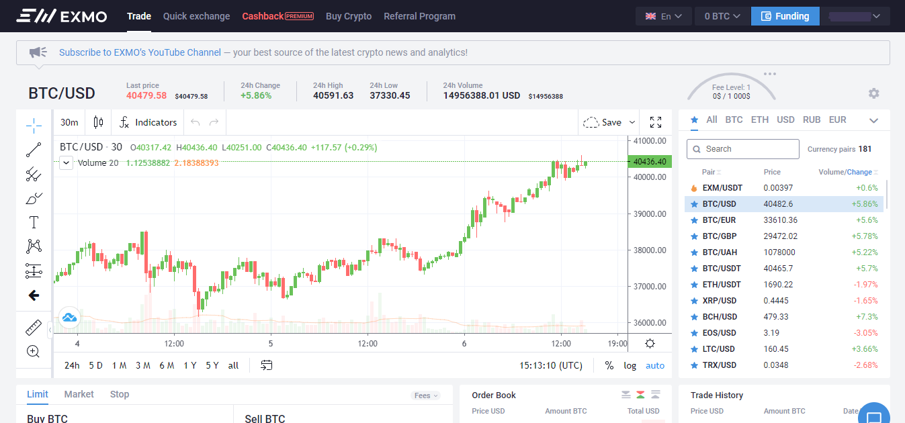Viewport: 905px width, 423px height.
Task: Toggle the log scale option
Action: 630,365
